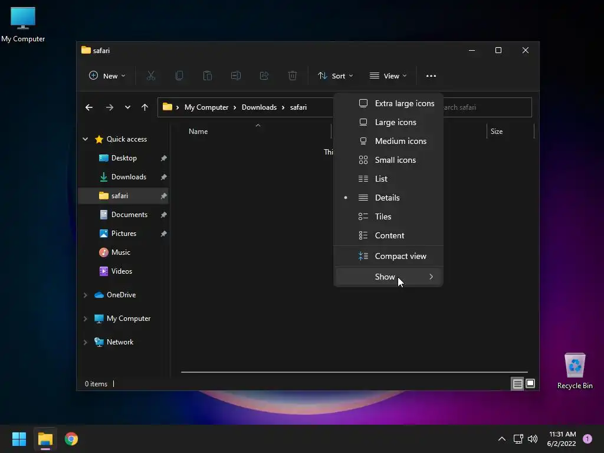
Task: Go forward with the right arrow
Action: click(110, 107)
